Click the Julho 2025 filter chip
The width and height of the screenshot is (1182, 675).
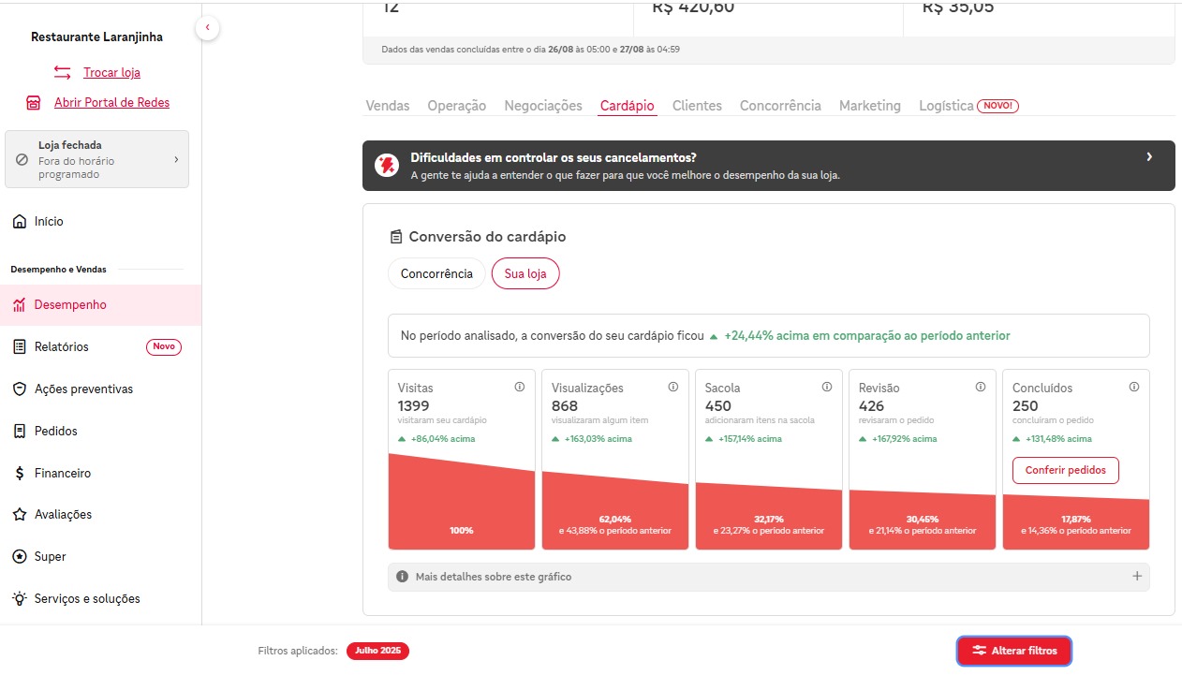pyautogui.click(x=377, y=651)
